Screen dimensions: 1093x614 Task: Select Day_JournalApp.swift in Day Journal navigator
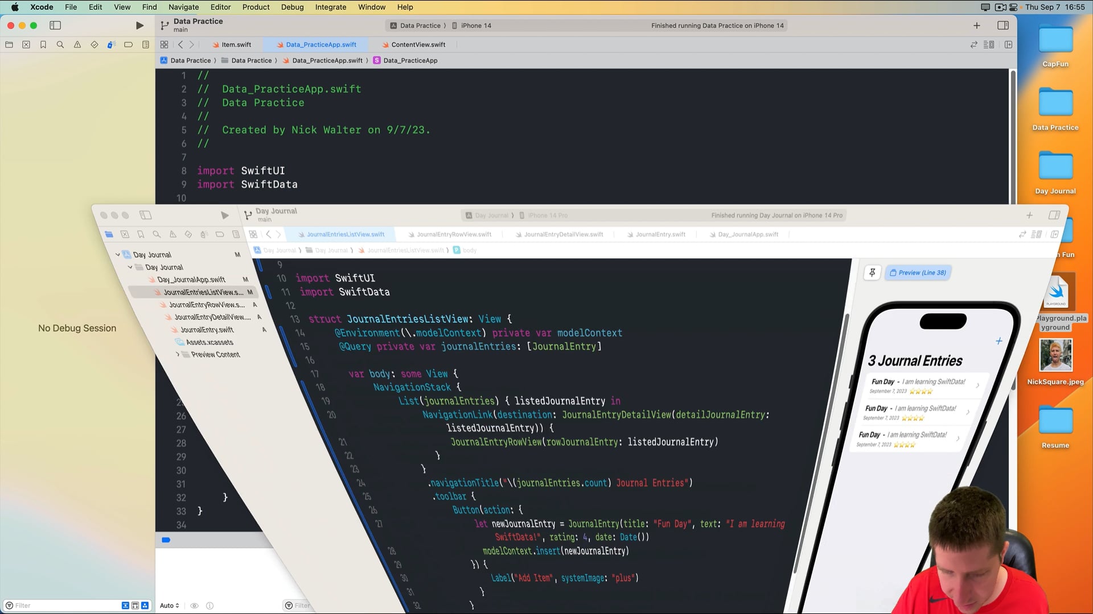pos(191,280)
